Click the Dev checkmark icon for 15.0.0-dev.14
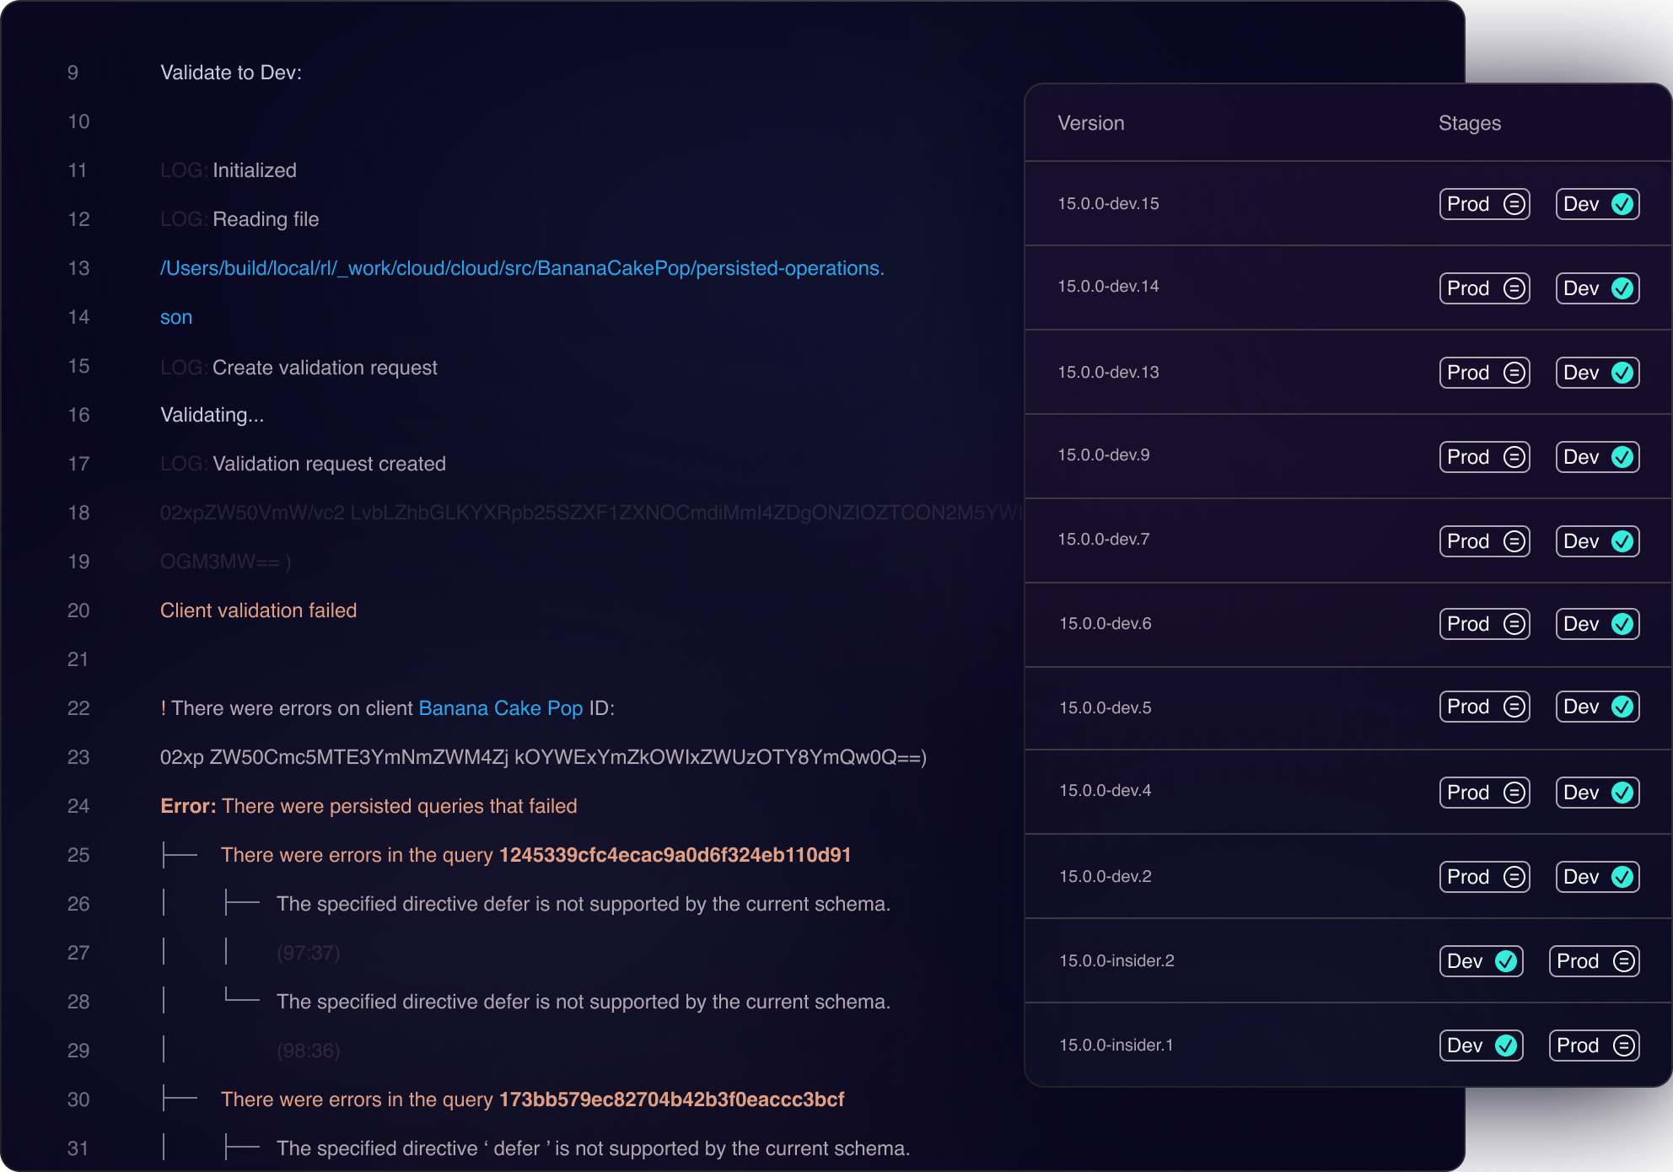Screen dimensions: 1673x1172 point(1622,288)
